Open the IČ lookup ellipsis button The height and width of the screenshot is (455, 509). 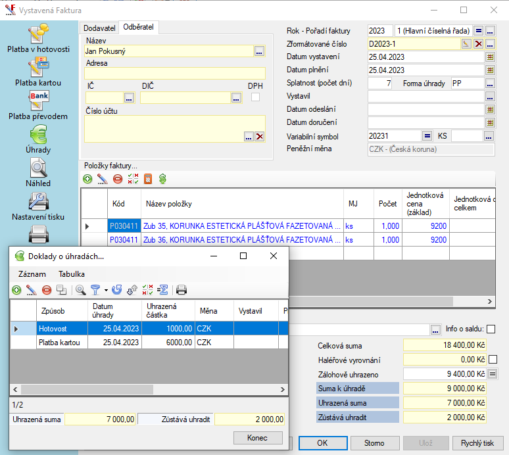129,98
